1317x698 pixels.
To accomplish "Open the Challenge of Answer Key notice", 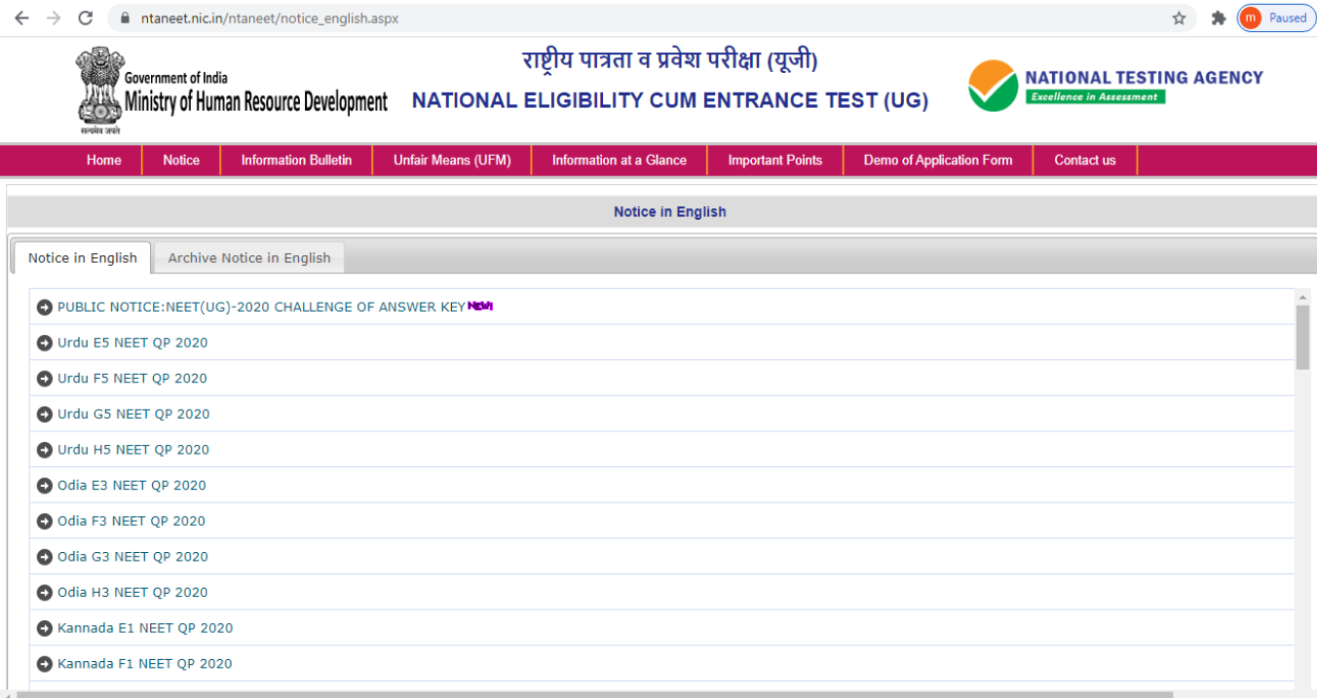I will pyautogui.click(x=261, y=307).
